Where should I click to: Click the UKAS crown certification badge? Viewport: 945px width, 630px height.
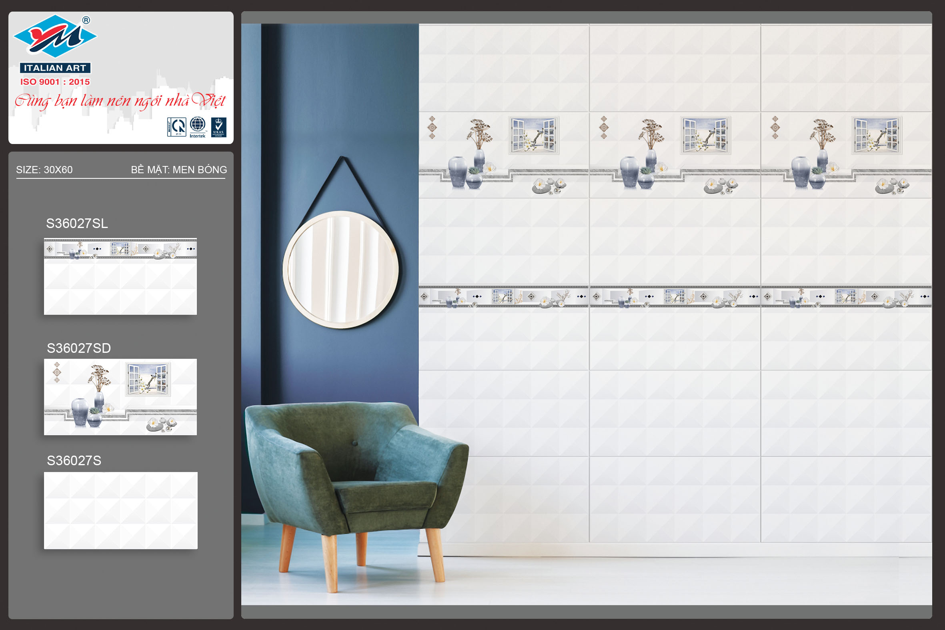[218, 127]
